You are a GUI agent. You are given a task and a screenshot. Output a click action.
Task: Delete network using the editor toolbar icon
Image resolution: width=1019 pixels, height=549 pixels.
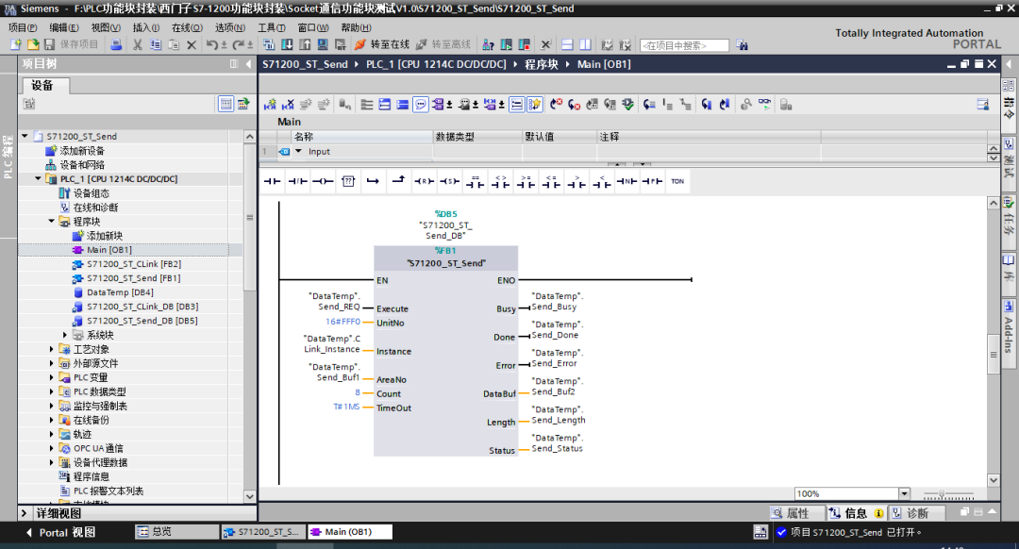pos(288,105)
